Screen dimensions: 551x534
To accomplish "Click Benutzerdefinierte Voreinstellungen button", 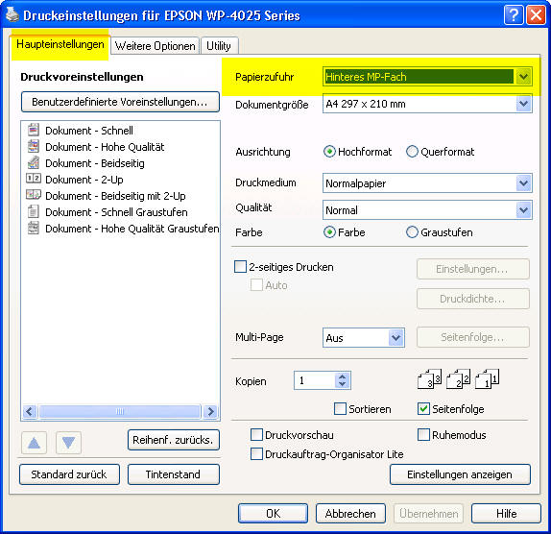I will [x=120, y=102].
